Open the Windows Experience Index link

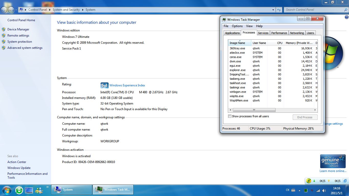click(x=127, y=85)
